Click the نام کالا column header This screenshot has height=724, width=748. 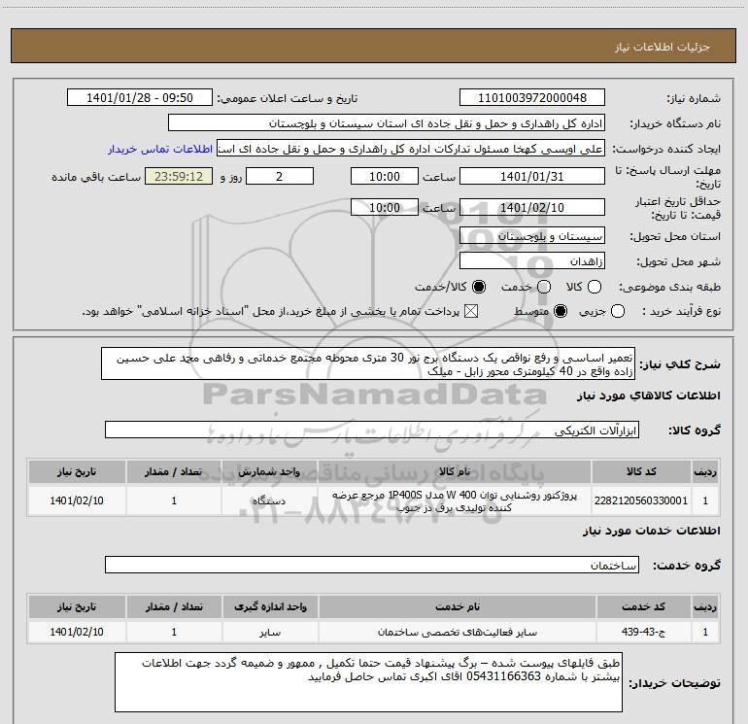click(455, 471)
